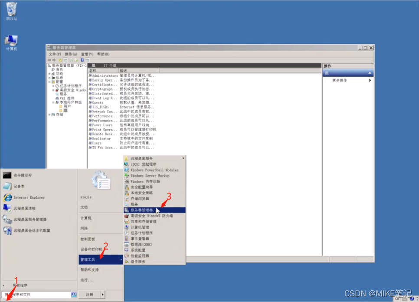Open 任务计划程序 from admin tools submenu

click(154, 233)
